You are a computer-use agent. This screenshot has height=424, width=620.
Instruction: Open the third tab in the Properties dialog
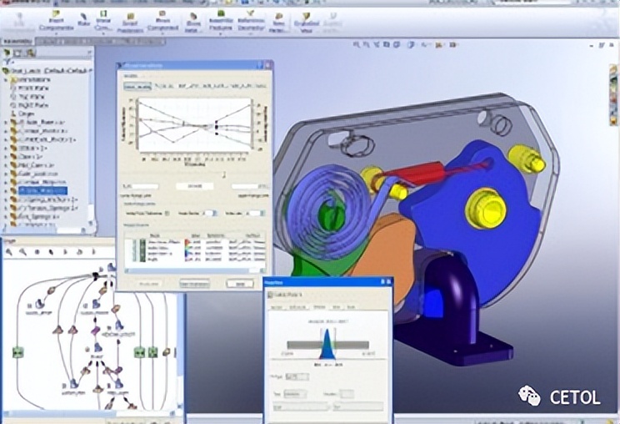click(319, 307)
